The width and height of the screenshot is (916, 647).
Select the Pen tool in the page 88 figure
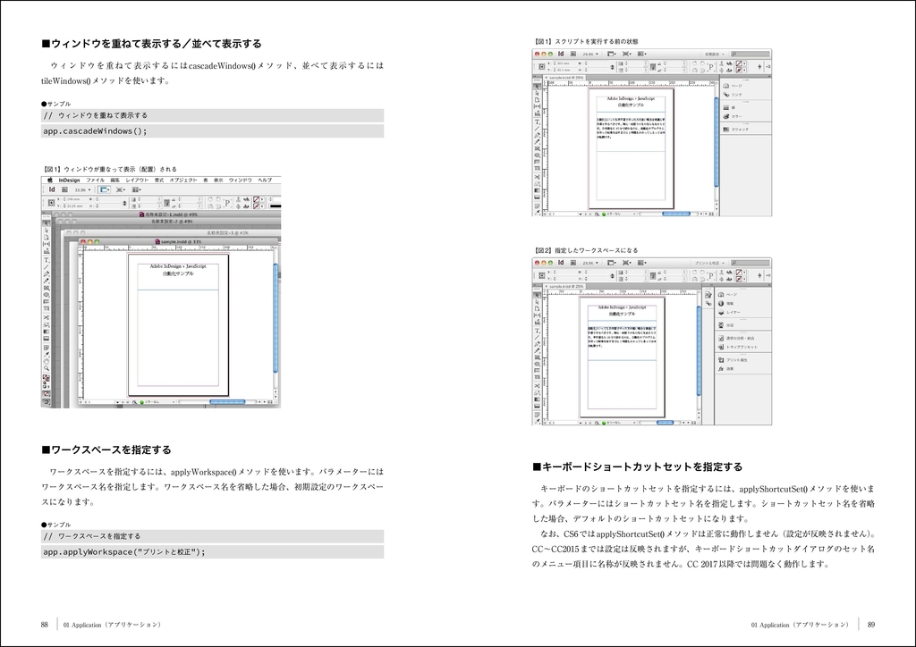[x=47, y=274]
